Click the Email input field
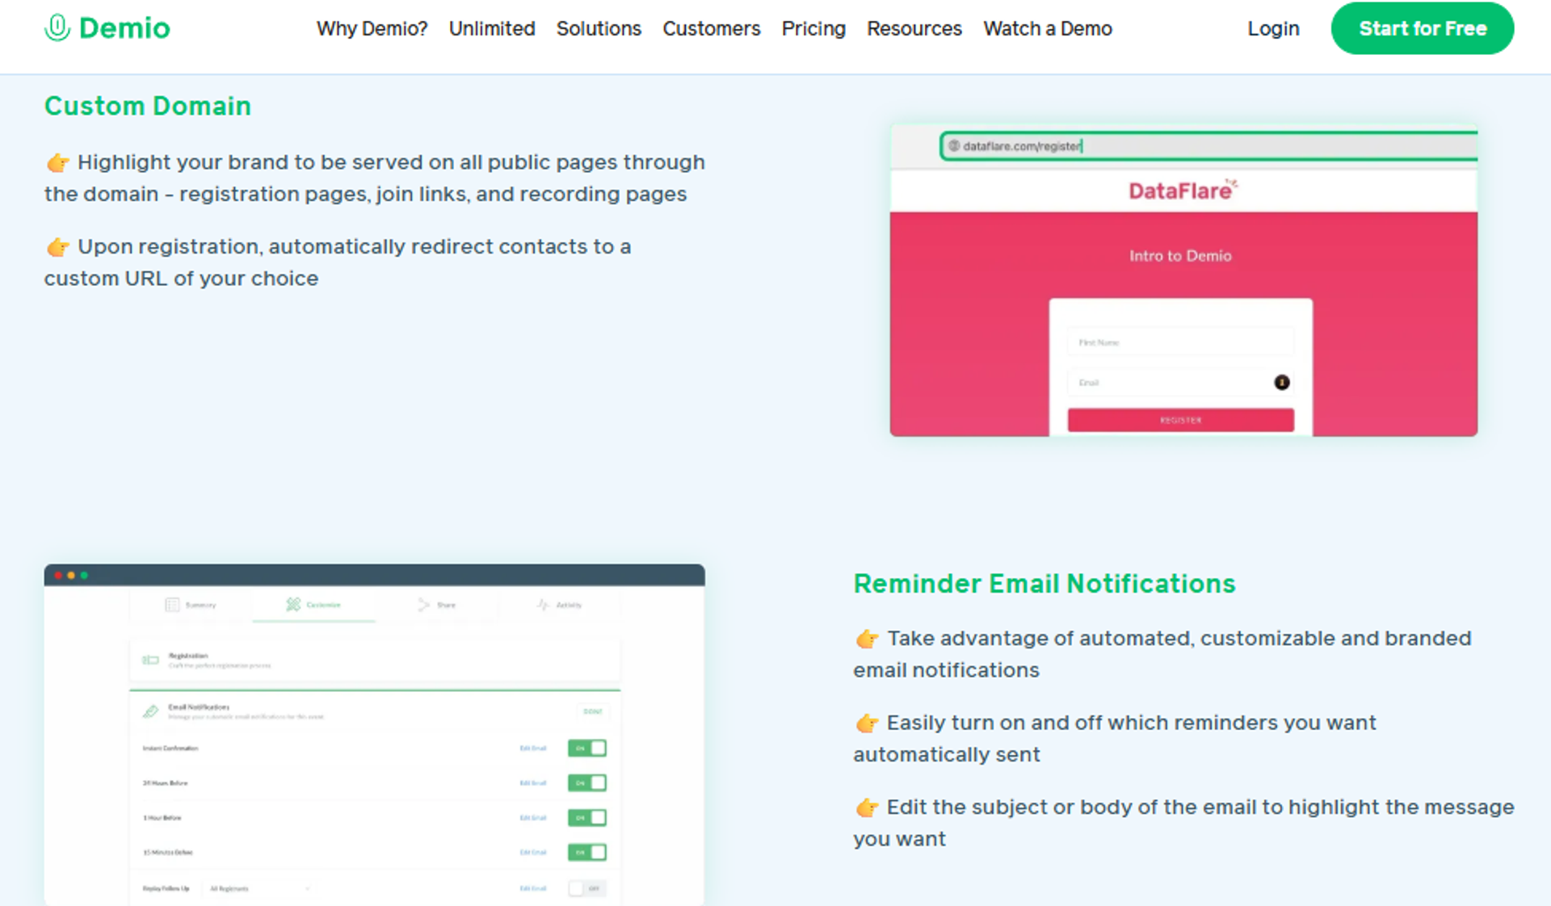 tap(1180, 383)
